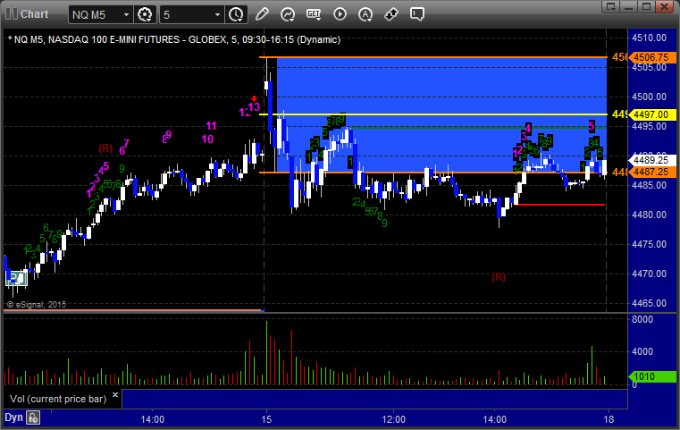Open the circled A alerts menu
Viewport: 680px width, 430px height.
365,14
